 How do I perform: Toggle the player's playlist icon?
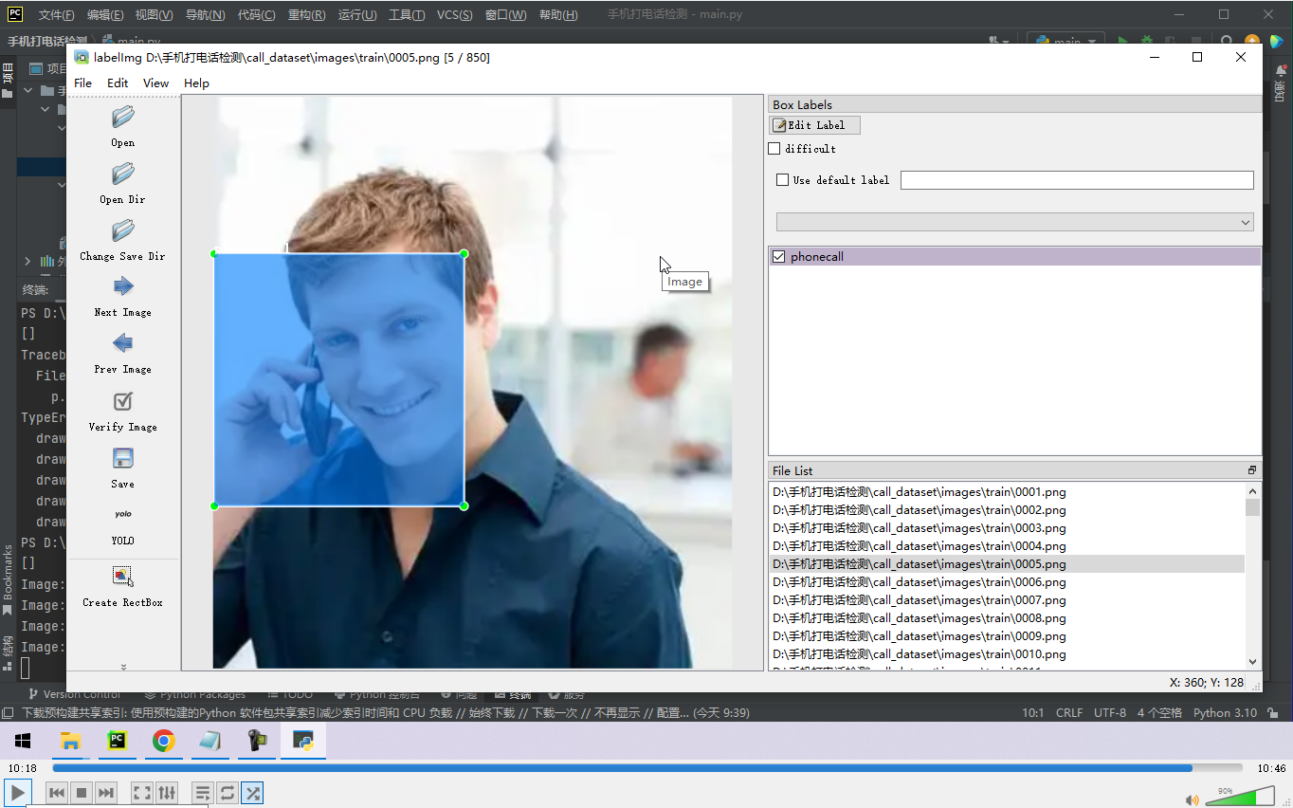202,793
